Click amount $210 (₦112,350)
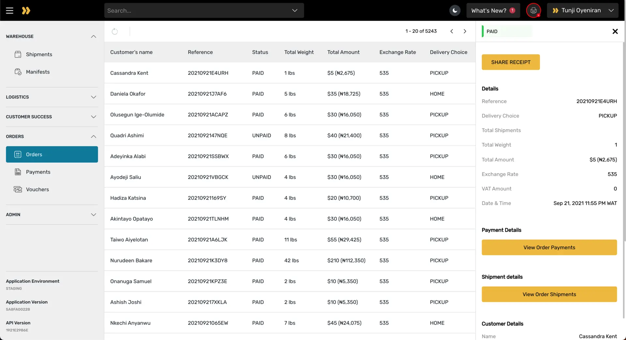The width and height of the screenshot is (626, 340). click(x=346, y=260)
